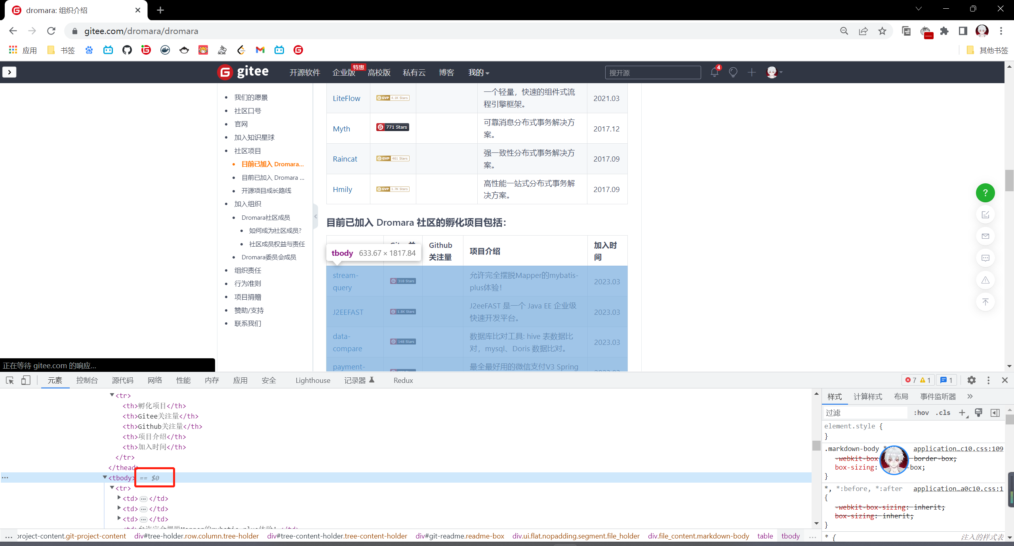The image size is (1014, 546).
Task: Switch to the 控制台 DevTools tab
Action: [87, 380]
